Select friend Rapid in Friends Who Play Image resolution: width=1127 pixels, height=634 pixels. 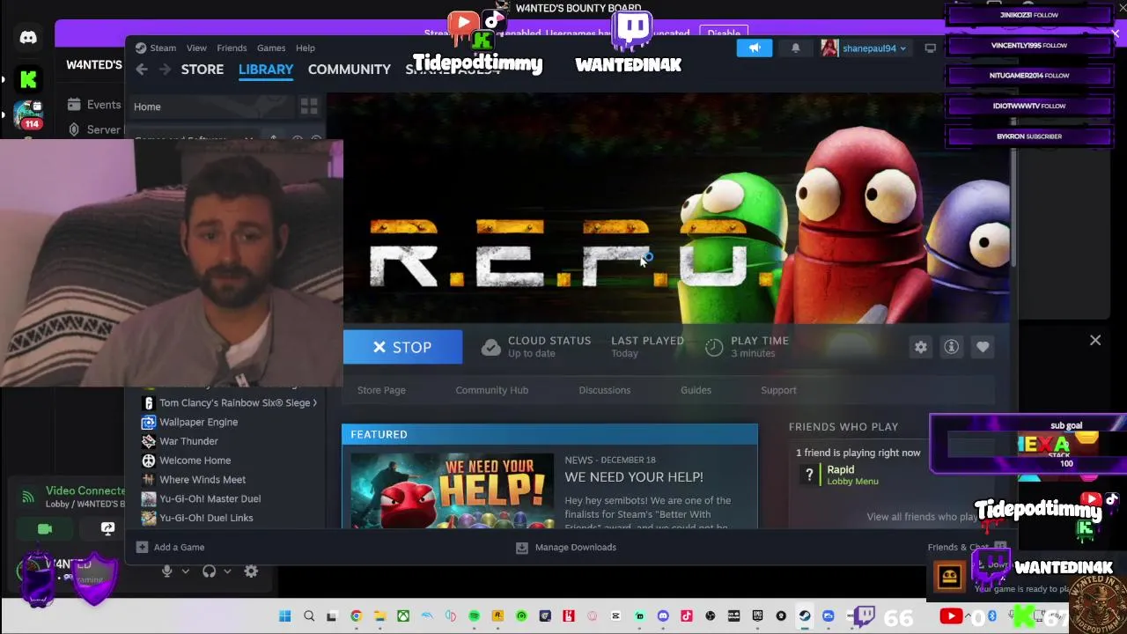coord(840,475)
